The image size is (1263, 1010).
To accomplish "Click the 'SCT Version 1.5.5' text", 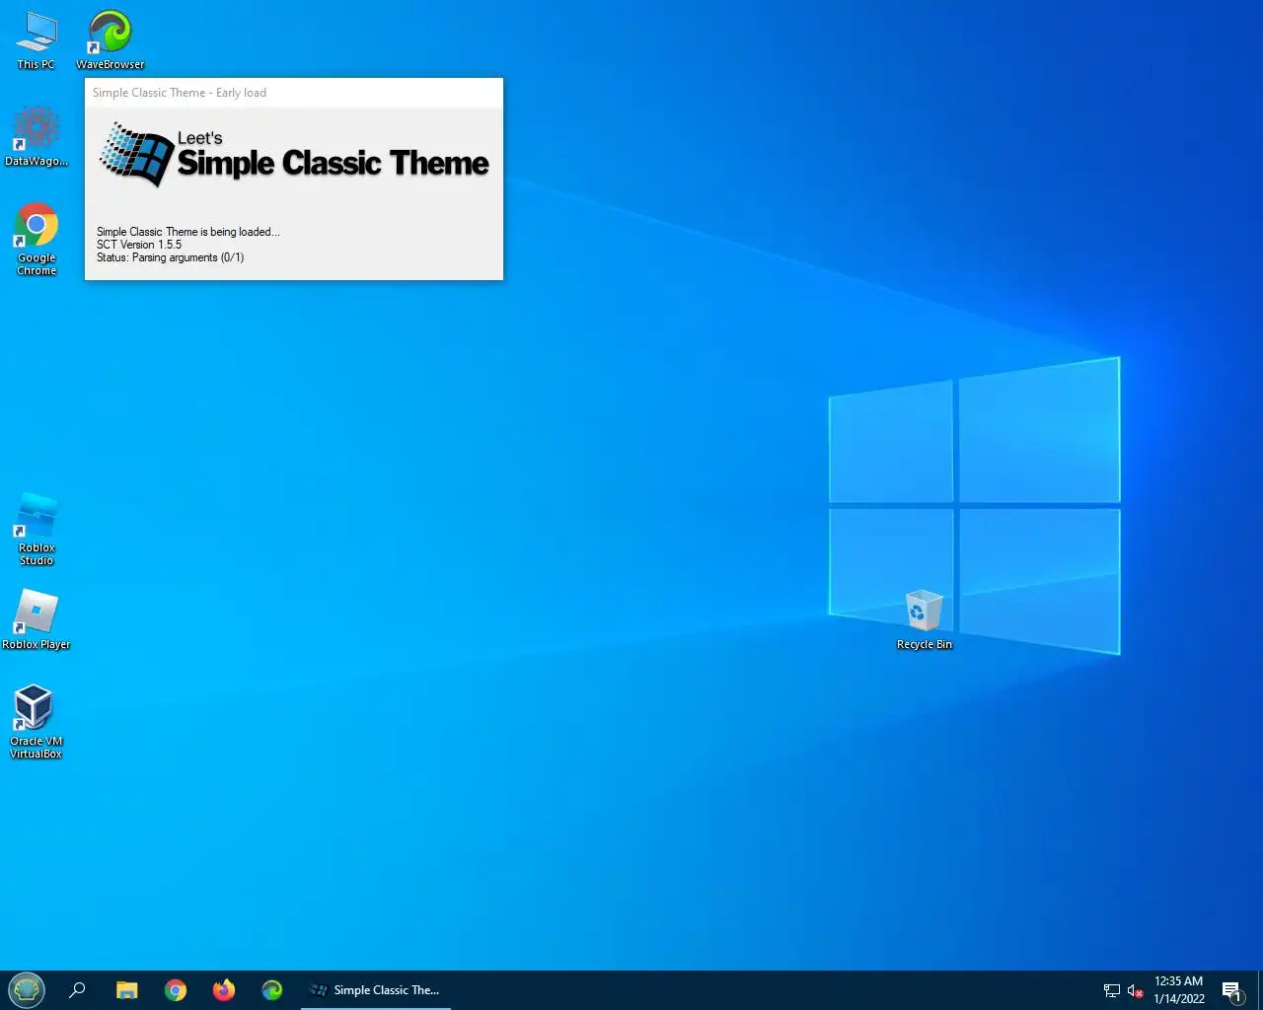I will tap(139, 245).
